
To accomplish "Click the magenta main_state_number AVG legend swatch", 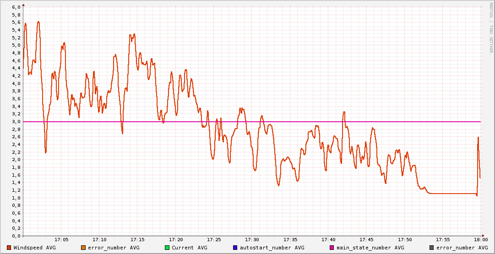I will [x=332, y=248].
